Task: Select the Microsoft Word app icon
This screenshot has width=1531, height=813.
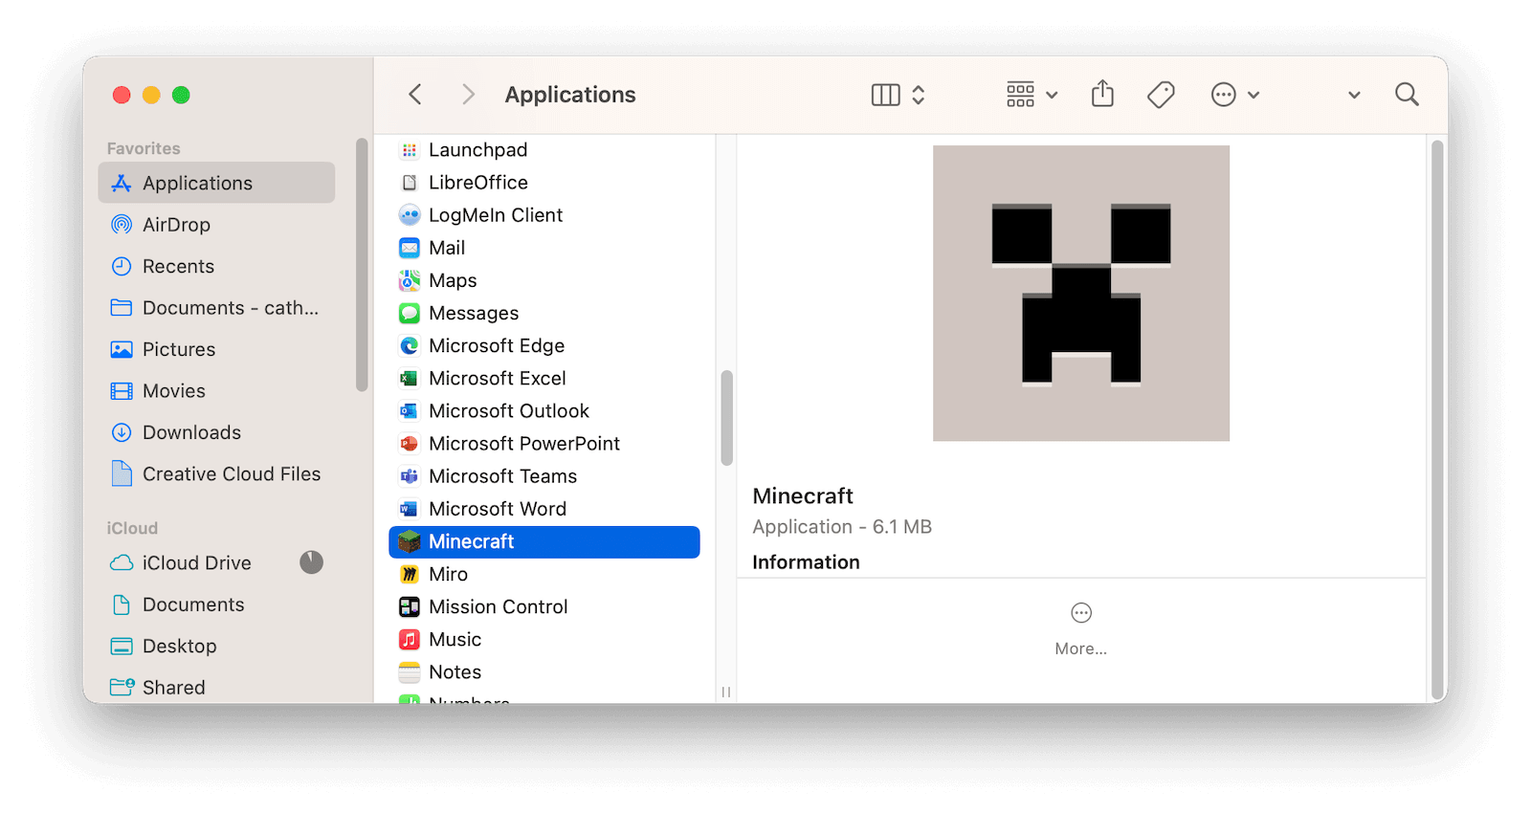Action: pos(410,509)
